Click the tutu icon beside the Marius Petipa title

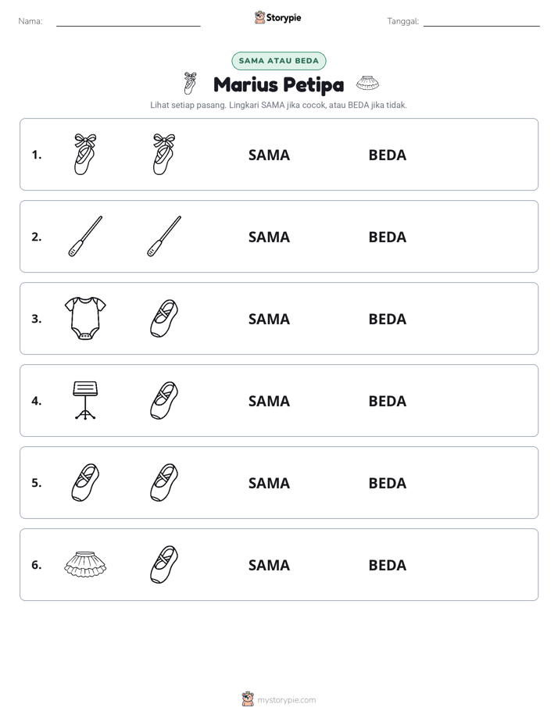(367, 84)
